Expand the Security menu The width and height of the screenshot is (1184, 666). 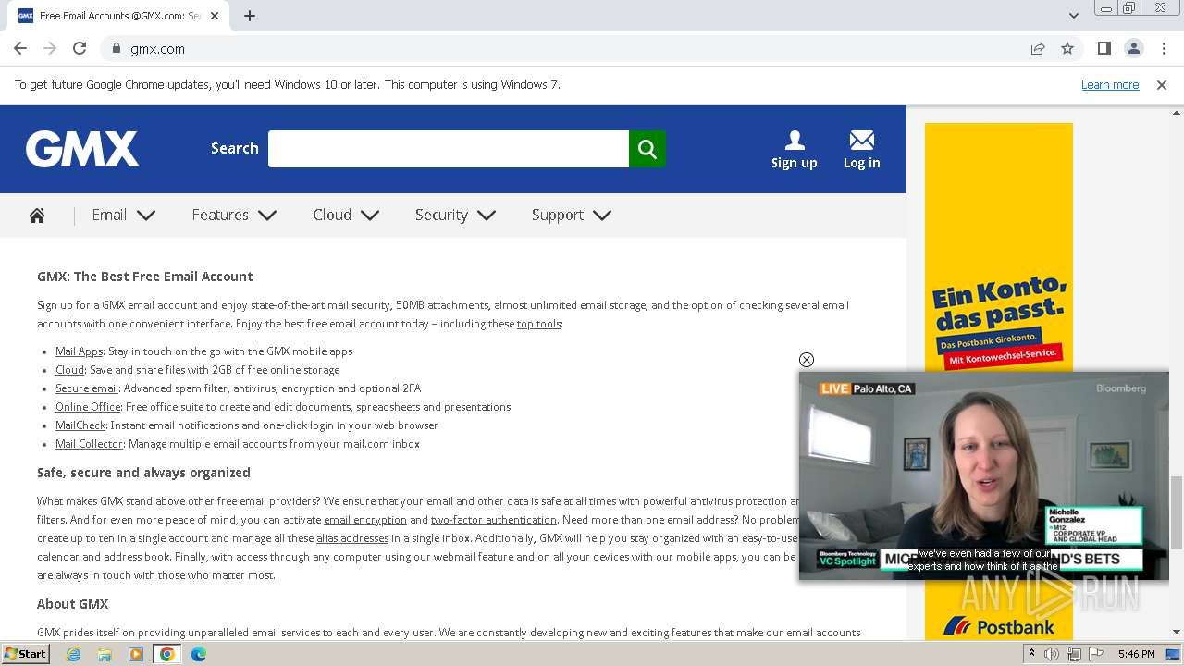455,216
